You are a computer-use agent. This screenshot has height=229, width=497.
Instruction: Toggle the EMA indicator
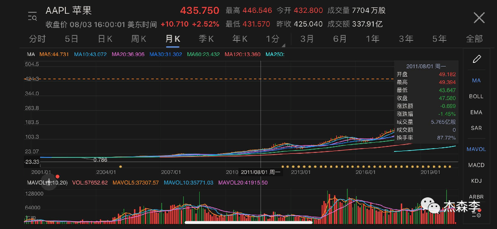tap(476, 112)
